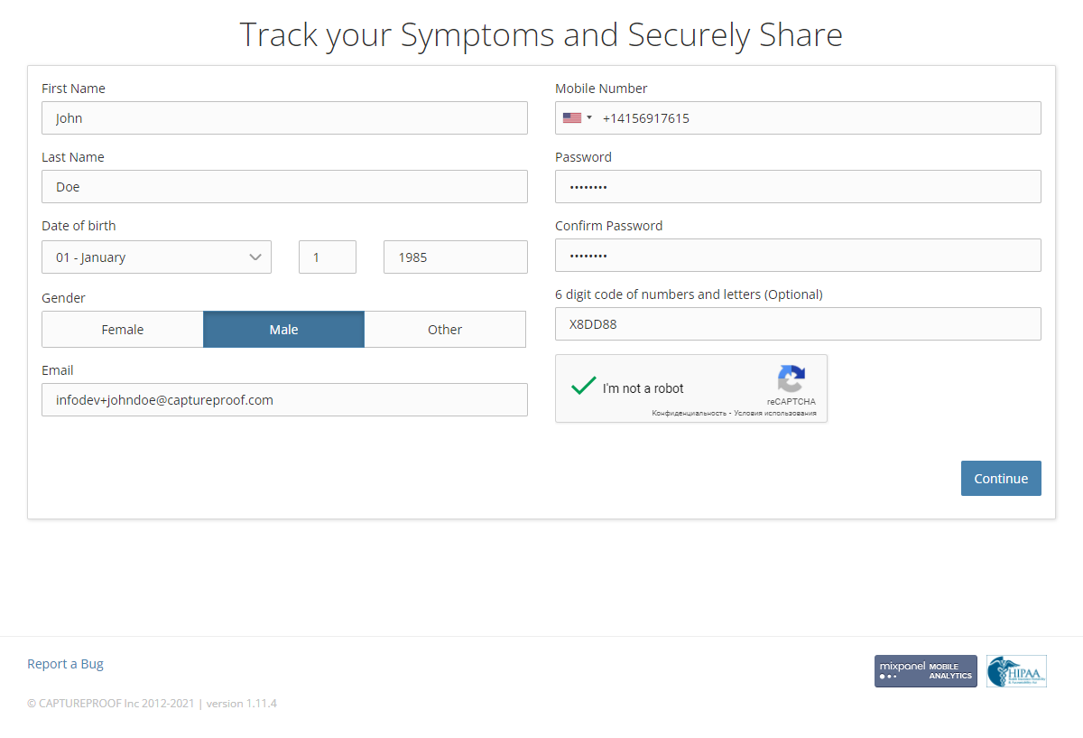Open reCAPTCHA privacy link Конфиденциальность
The width and height of the screenshot is (1083, 738).
click(689, 413)
